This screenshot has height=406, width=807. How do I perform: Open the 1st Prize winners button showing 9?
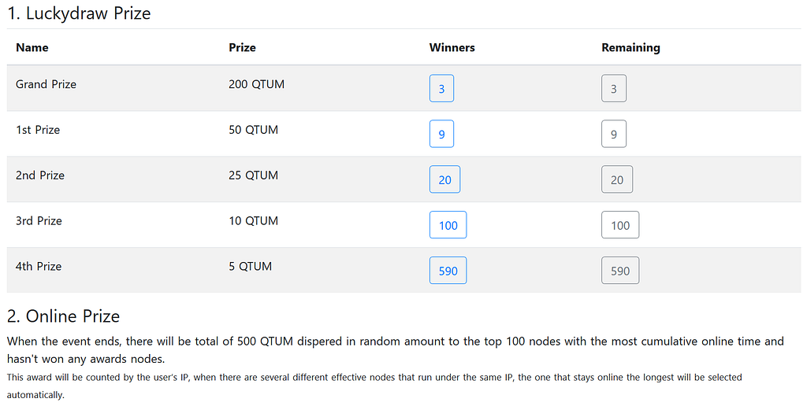[441, 134]
